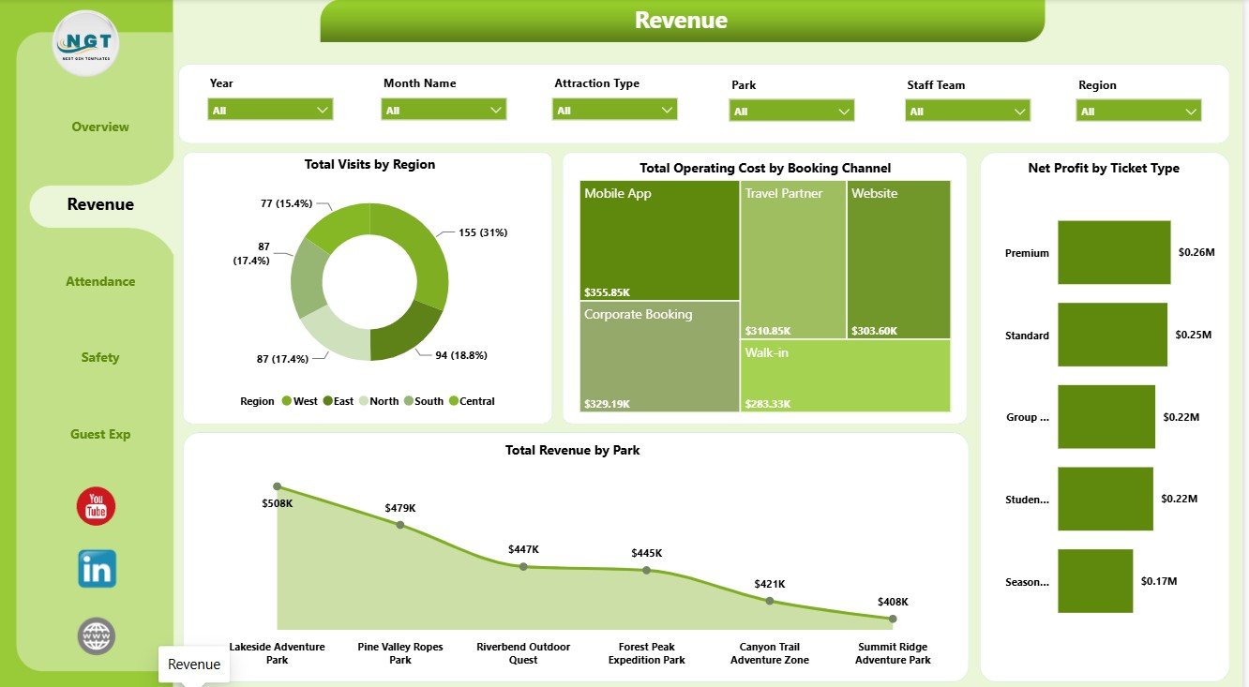Select East in the region legend
The height and width of the screenshot is (687, 1249).
338,401
